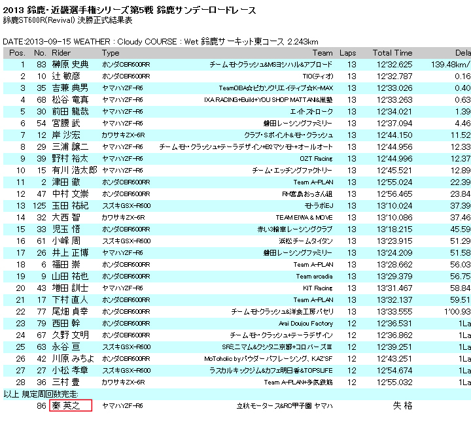
Task: Select rider name 大西 智
Action: click(x=66, y=217)
